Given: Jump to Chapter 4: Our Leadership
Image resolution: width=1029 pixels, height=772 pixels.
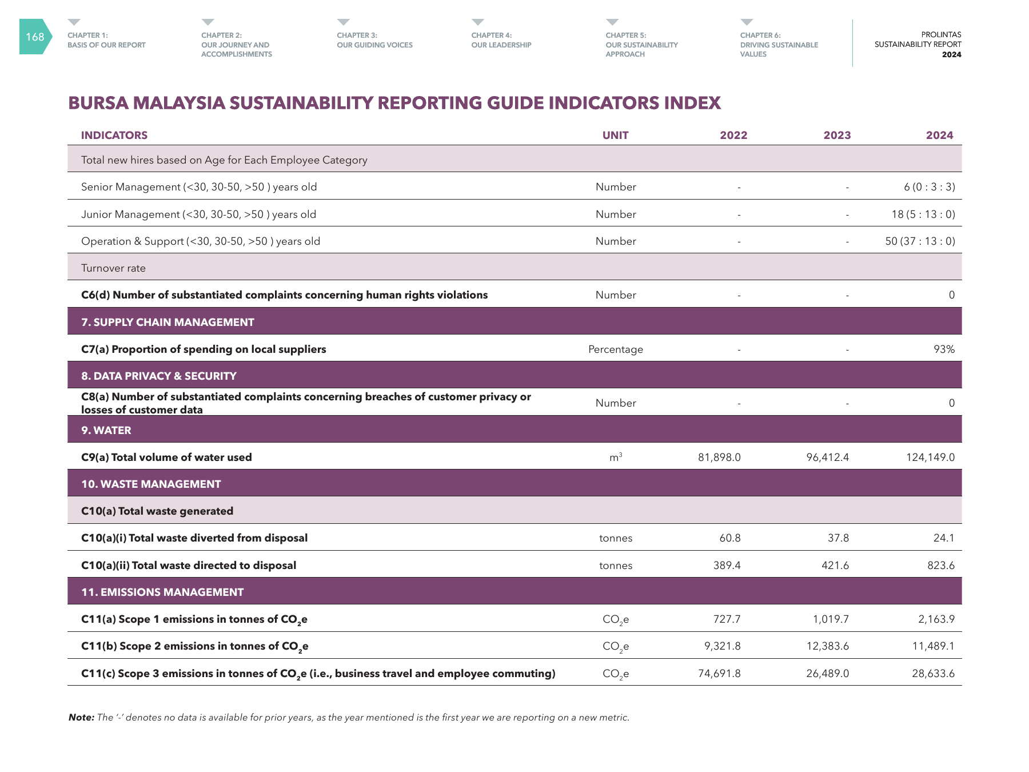Looking at the screenshot, I should coord(501,40).
